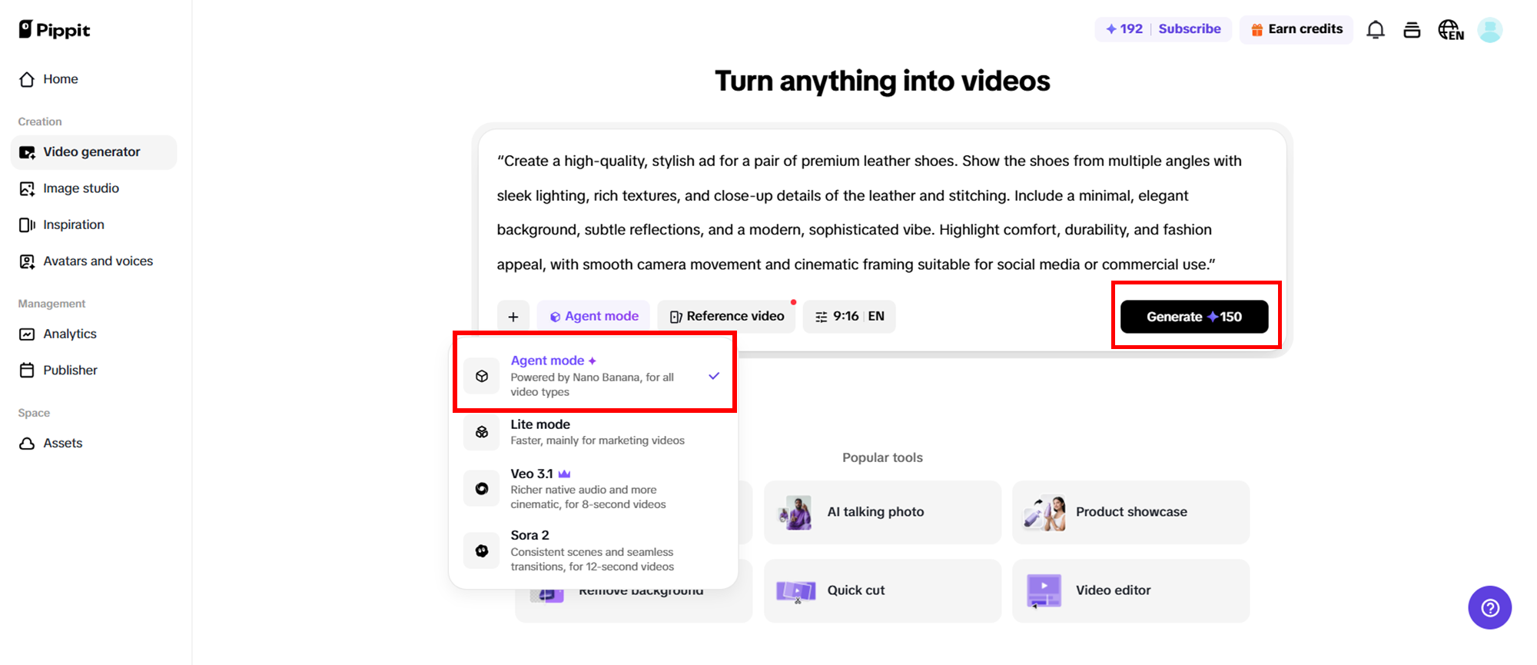The height and width of the screenshot is (665, 1537).
Task: Click the Earn credits gift icon
Action: click(1257, 29)
